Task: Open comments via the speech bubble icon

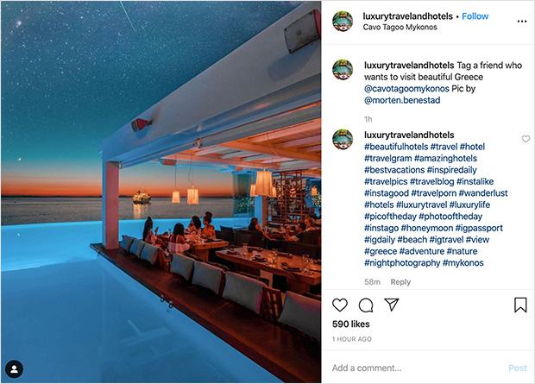Action: [x=366, y=305]
